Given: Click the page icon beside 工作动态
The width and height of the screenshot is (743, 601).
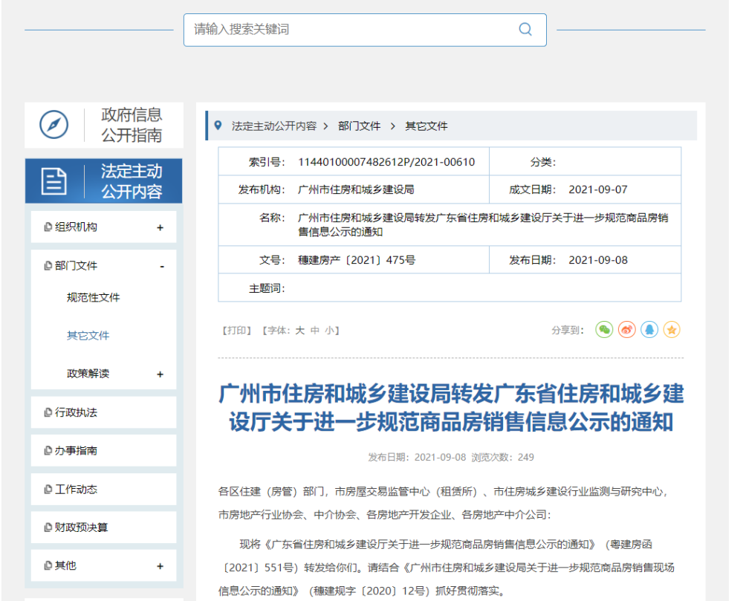Looking at the screenshot, I should [48, 490].
